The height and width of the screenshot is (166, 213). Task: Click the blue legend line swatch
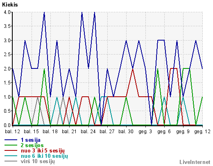[x=11, y=140]
